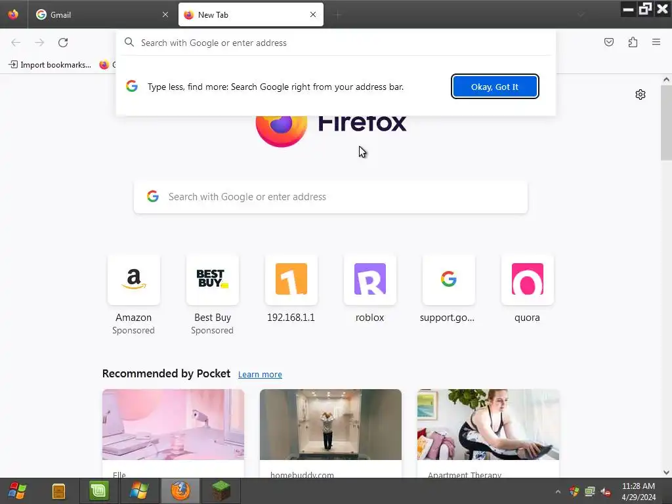Click the page vertical scrollbar thumb
This screenshot has height=504, width=672.
click(666, 123)
